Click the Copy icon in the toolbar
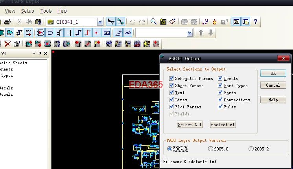The height and width of the screenshot is (169, 293). 29,22
